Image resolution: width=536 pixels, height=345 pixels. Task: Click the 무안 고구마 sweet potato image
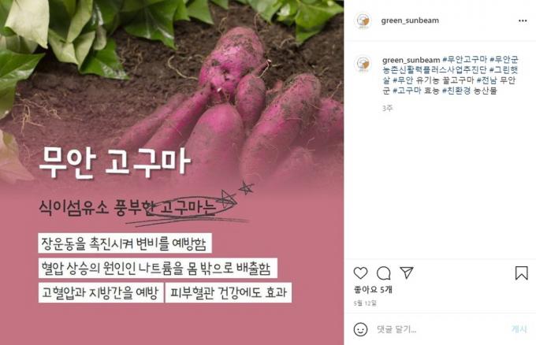pyautogui.click(x=172, y=172)
